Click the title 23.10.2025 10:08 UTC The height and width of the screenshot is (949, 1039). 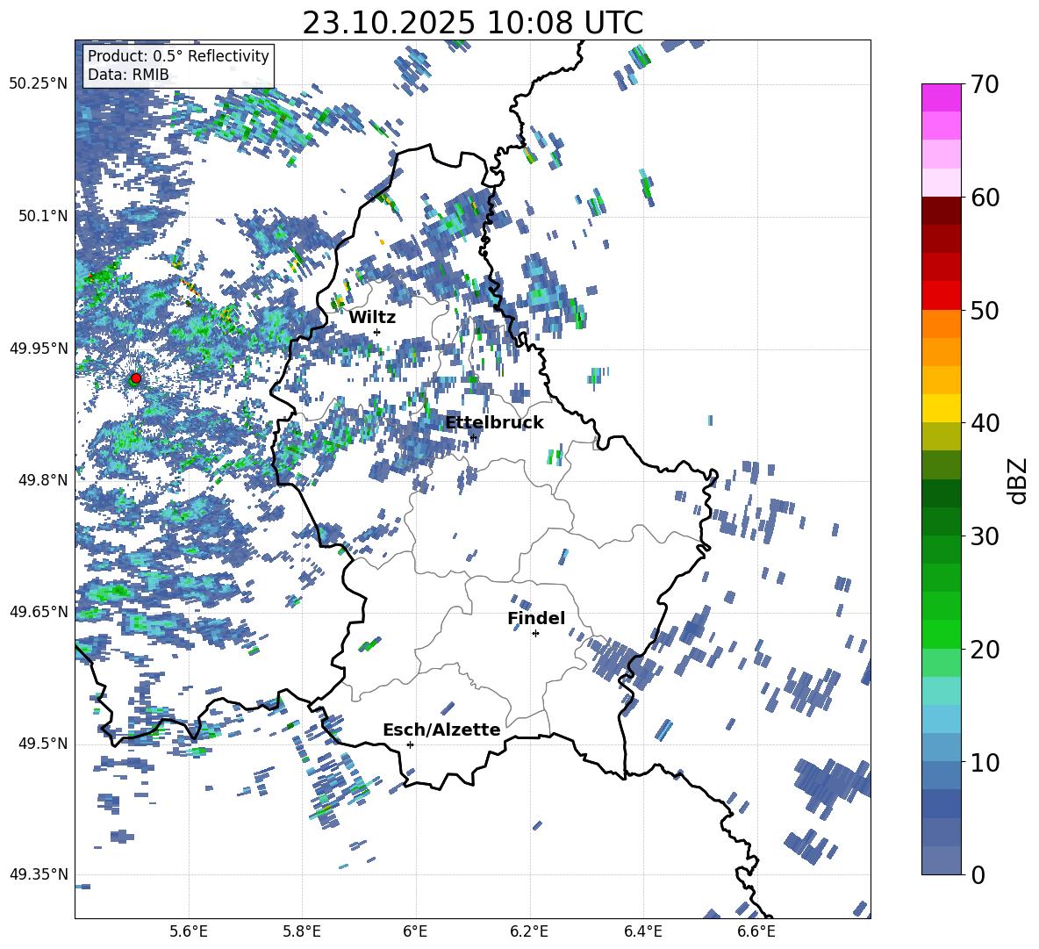472,23
